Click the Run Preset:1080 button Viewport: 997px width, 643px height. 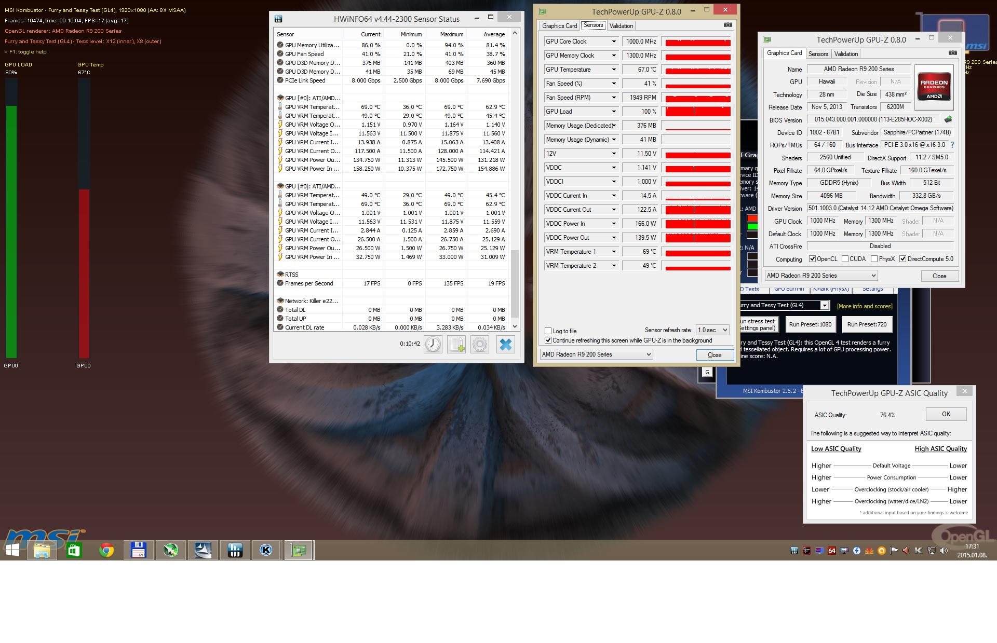pos(810,324)
